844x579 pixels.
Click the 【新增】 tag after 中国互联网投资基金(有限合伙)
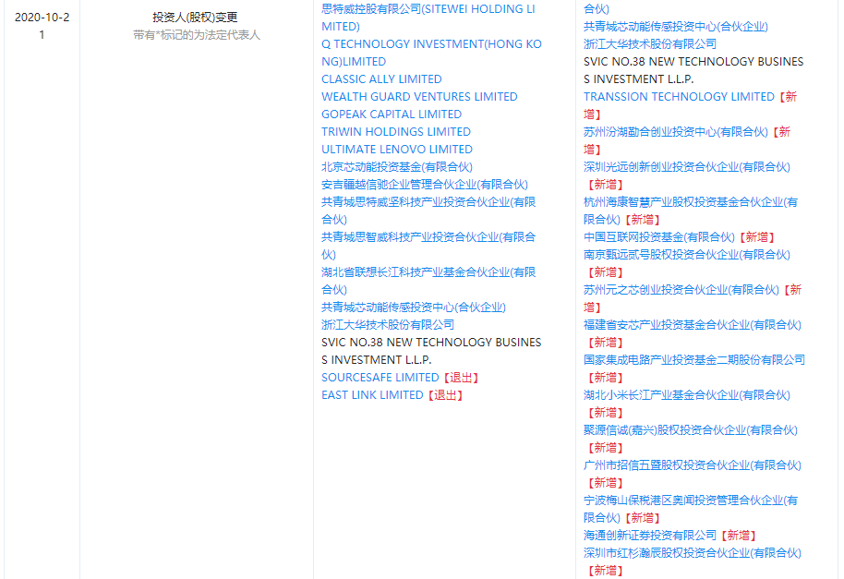click(x=757, y=237)
